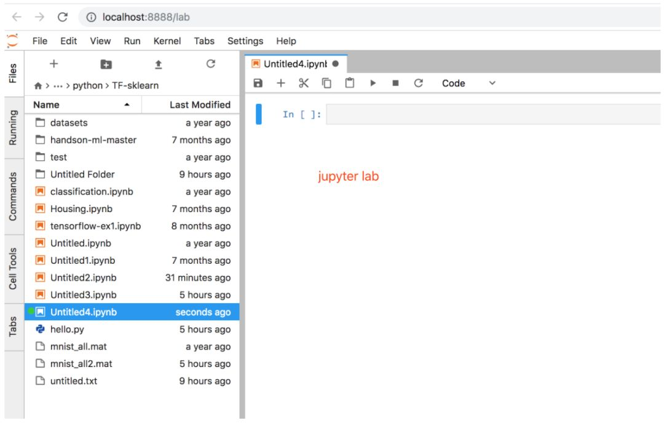The image size is (664, 431).
Task: Open the View menu
Action: tap(100, 41)
